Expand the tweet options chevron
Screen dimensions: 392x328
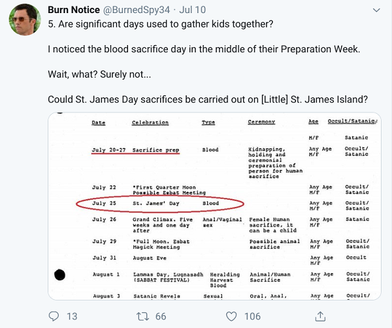click(376, 11)
